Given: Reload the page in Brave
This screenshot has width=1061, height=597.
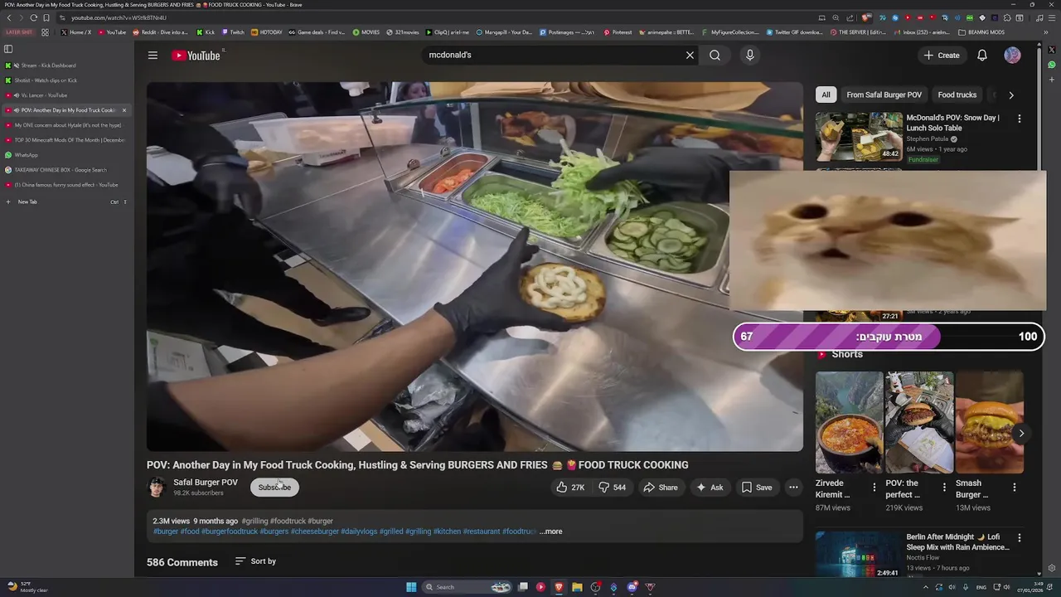Looking at the screenshot, I should pos(33,17).
